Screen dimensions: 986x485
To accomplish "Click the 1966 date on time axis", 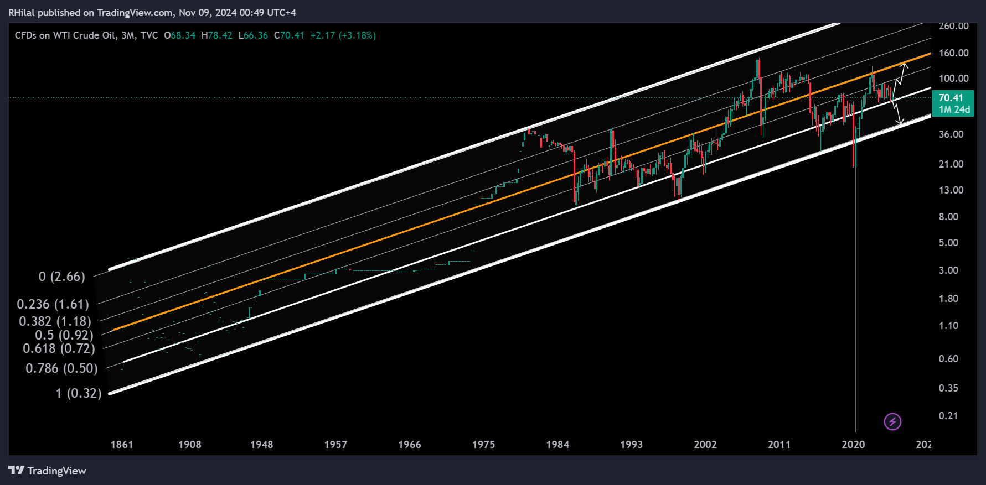I will [x=410, y=445].
